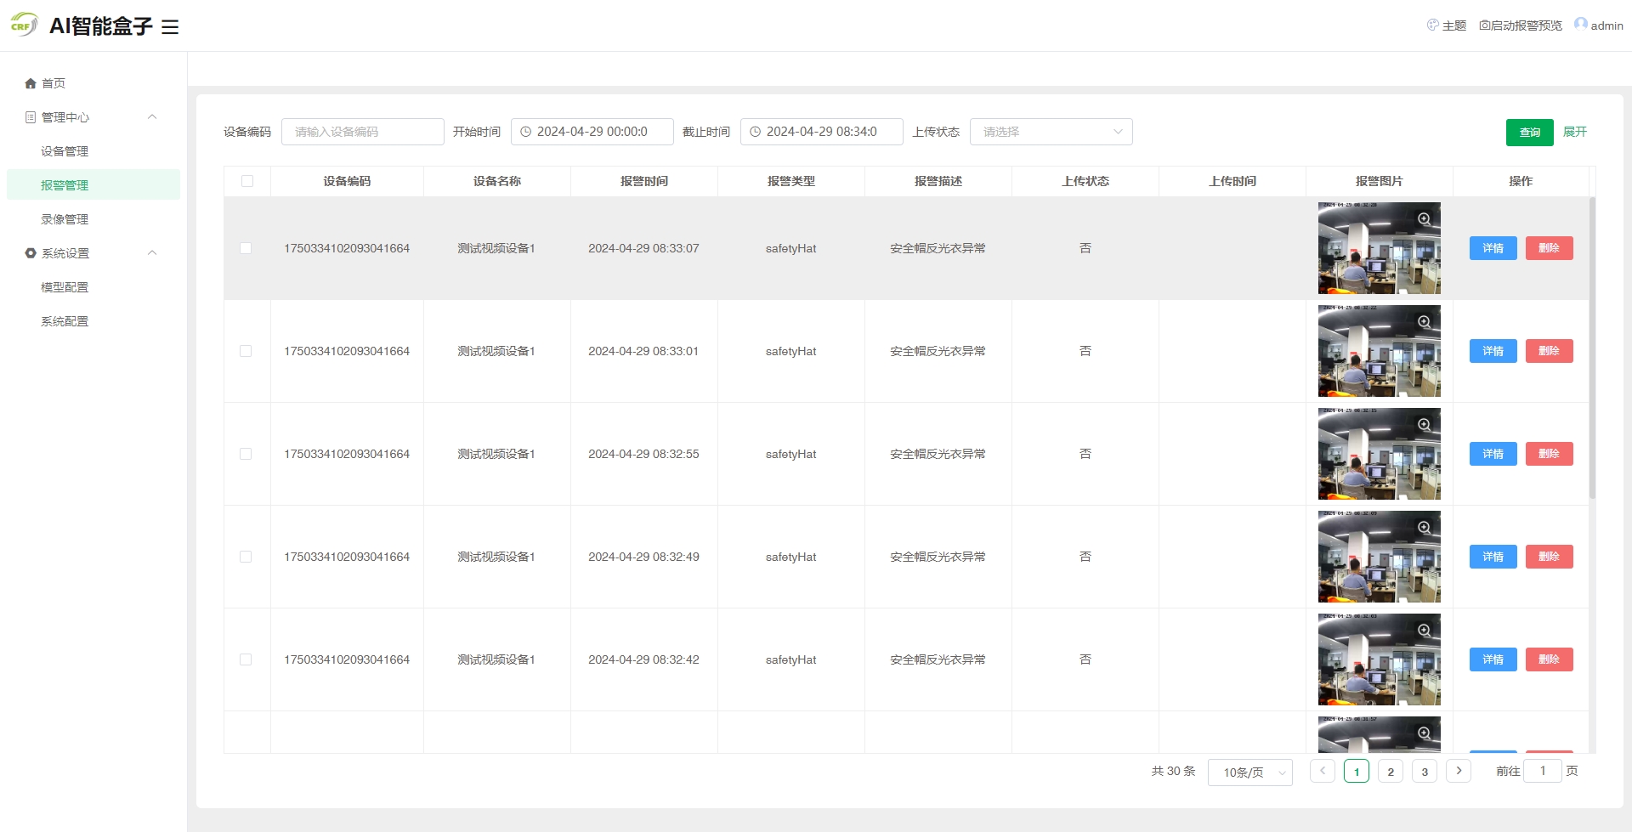Screen dimensions: 1632x832
Task: Toggle the select-all checkbox in table header
Action: tap(247, 181)
